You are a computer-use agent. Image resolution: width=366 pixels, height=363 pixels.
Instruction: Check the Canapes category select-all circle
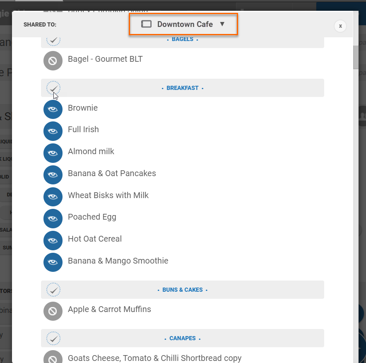point(53,338)
